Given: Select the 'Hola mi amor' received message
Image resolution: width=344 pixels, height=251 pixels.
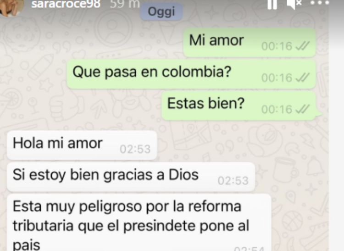Looking at the screenshot, I should [x=82, y=145].
